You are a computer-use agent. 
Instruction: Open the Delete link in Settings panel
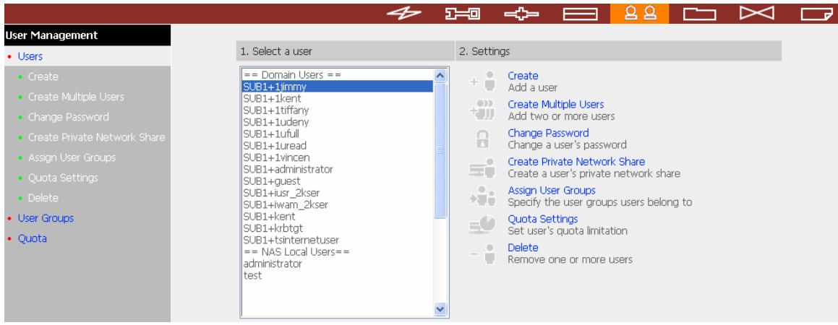point(523,248)
